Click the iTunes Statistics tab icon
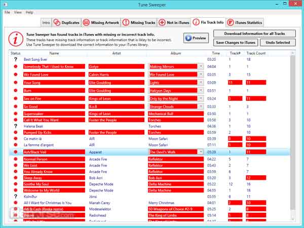Viewport: 304px width, 228px height. (231, 22)
